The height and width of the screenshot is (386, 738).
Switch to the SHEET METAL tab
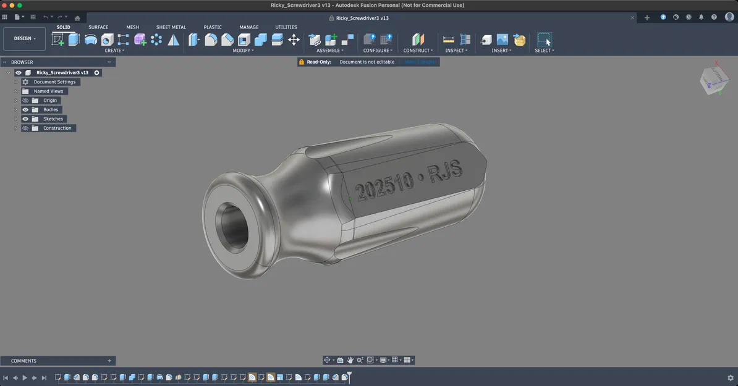coord(171,27)
